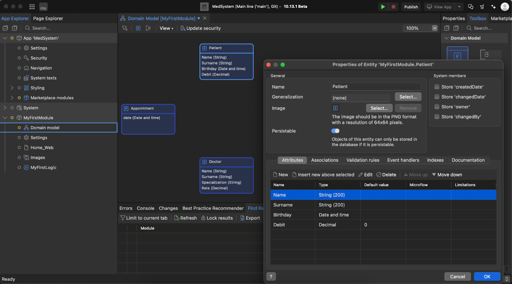512x284 pixels.
Task: Select the arrow selection tool in the domain model toolbar
Action: tap(125, 28)
